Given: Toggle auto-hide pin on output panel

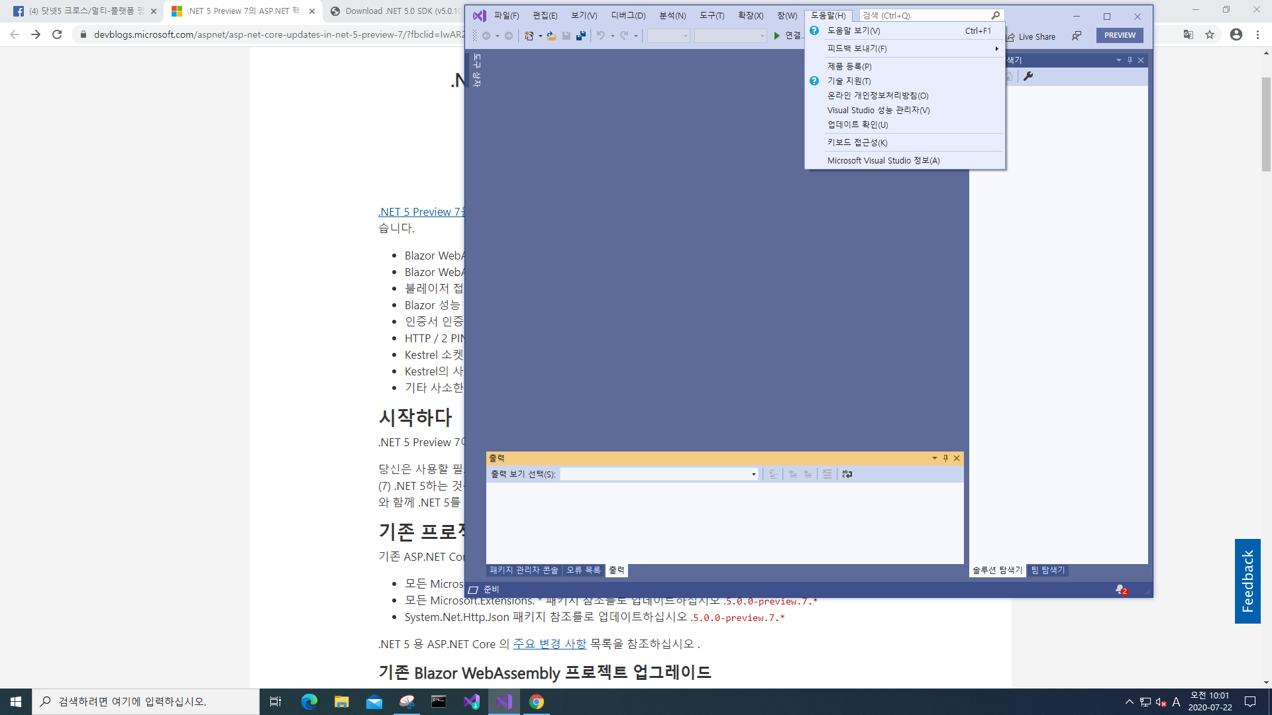Looking at the screenshot, I should (x=945, y=458).
